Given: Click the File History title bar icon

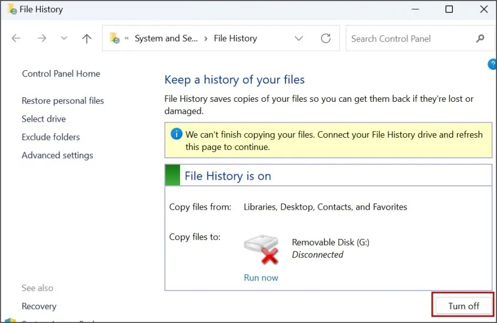Looking at the screenshot, I should (11, 9).
